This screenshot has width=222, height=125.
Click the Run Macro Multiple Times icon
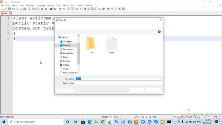coord(119,9)
